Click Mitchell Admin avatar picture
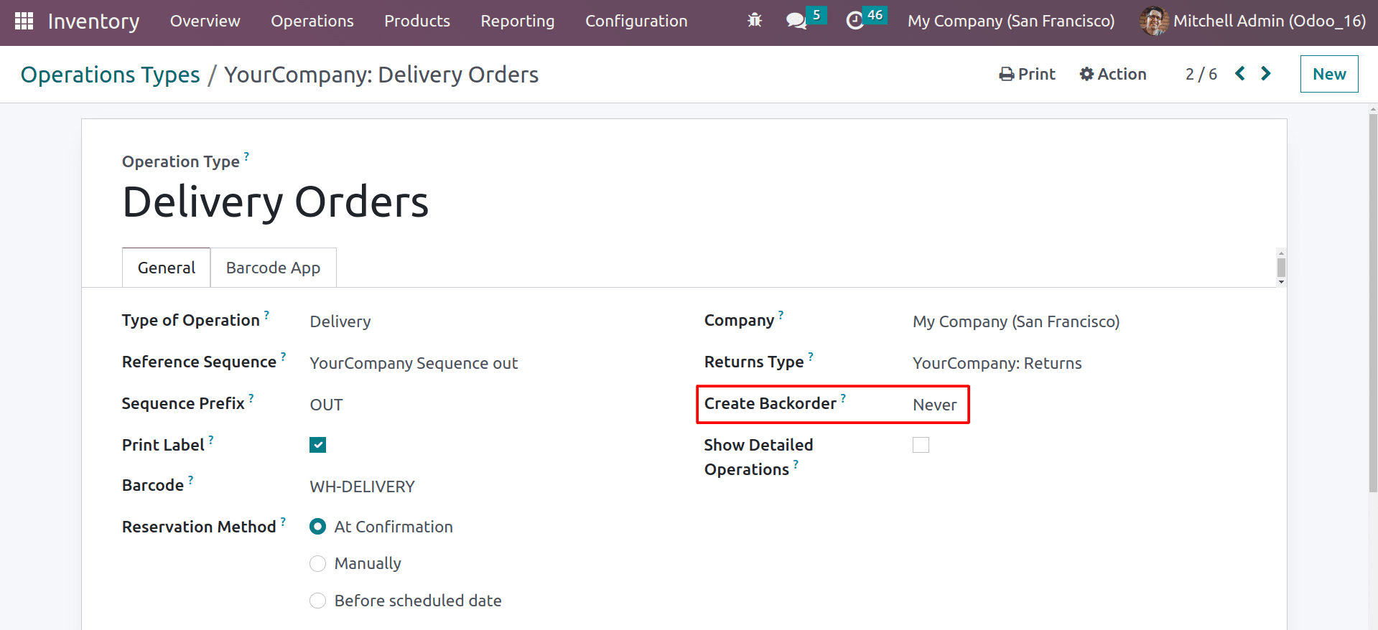Viewport: 1378px width, 630px height. tap(1154, 21)
